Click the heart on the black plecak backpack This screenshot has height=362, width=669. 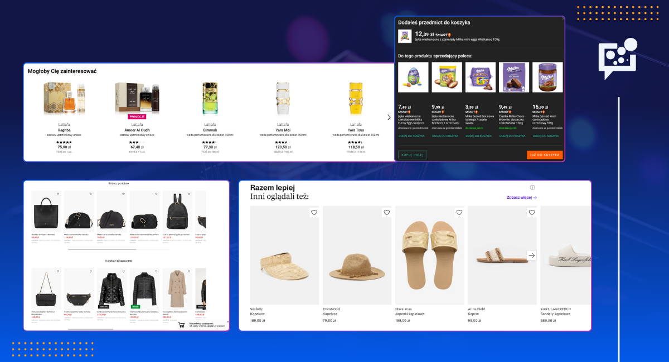[188, 194]
